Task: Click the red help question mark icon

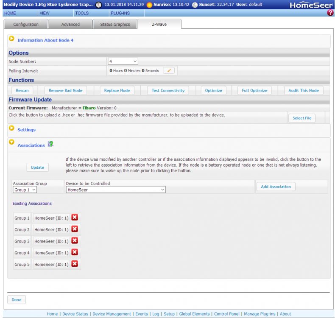Action: tap(330, 13)
